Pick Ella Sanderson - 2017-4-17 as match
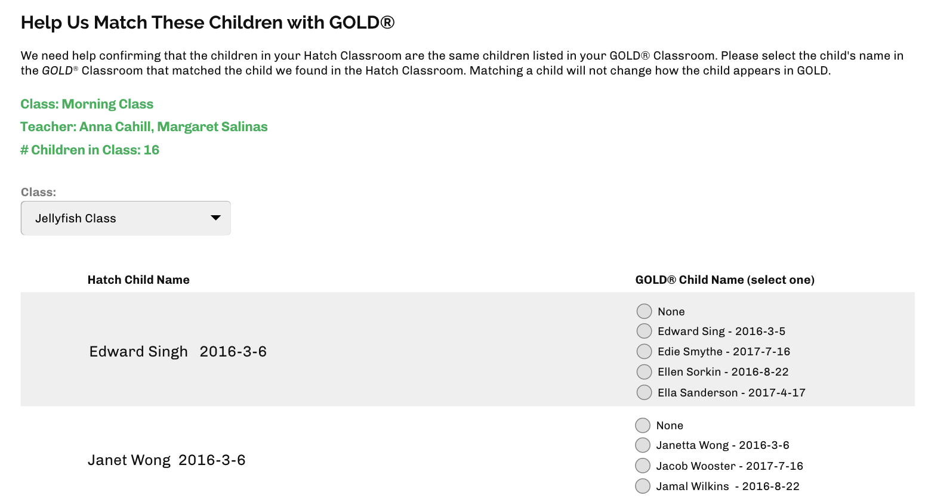The image size is (925, 502). (x=644, y=392)
